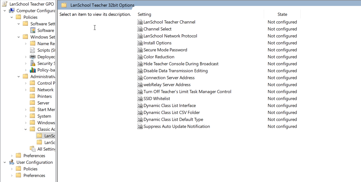Open the SSID Whitelist setting
This screenshot has height=182, width=361.
click(x=157, y=99)
